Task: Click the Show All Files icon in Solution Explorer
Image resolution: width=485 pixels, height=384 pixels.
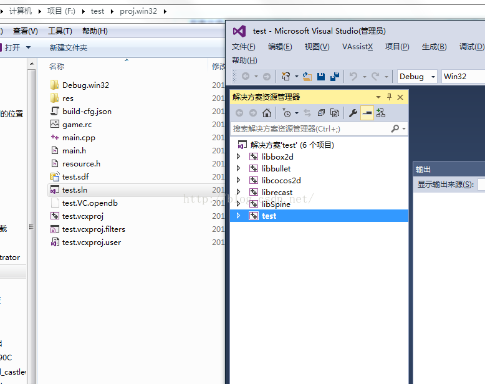Action: pyautogui.click(x=335, y=113)
